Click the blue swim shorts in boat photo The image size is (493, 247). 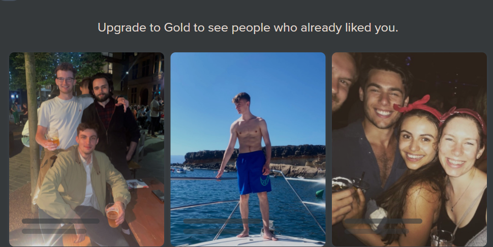[253, 172]
